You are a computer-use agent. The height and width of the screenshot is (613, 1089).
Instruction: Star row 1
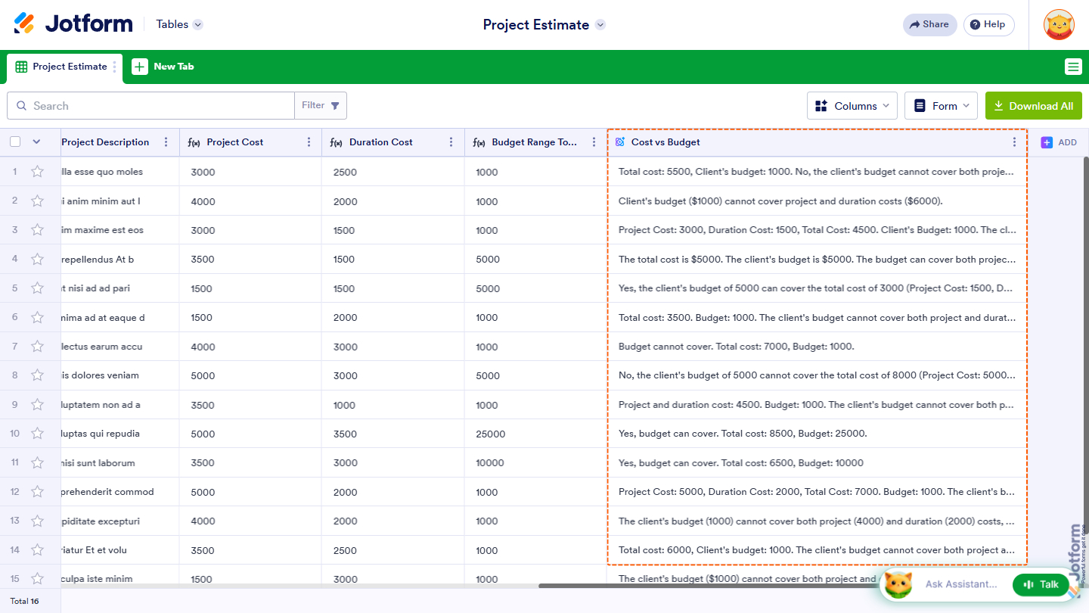[37, 172]
